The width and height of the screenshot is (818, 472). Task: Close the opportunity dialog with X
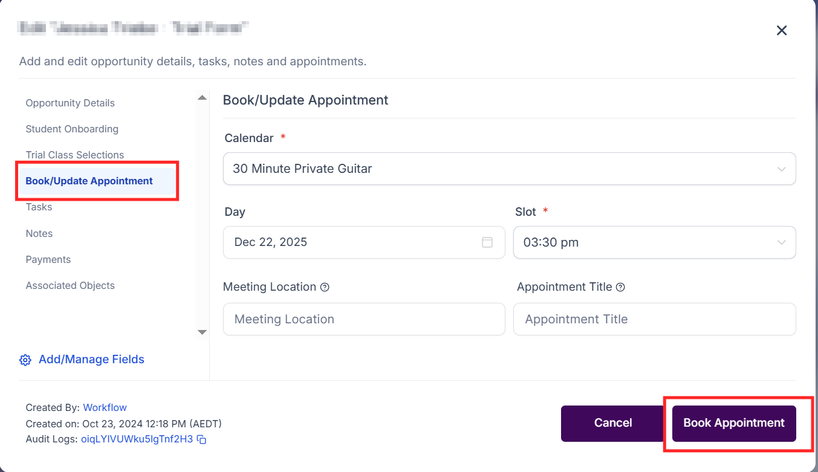781,30
